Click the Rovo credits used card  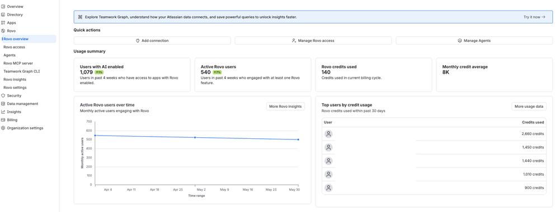pyautogui.click(x=374, y=75)
